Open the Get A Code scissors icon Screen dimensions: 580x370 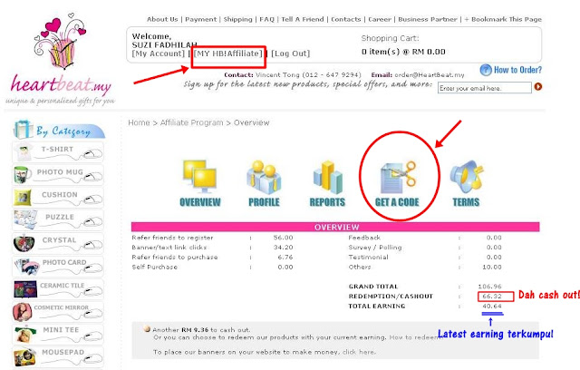[x=398, y=177]
